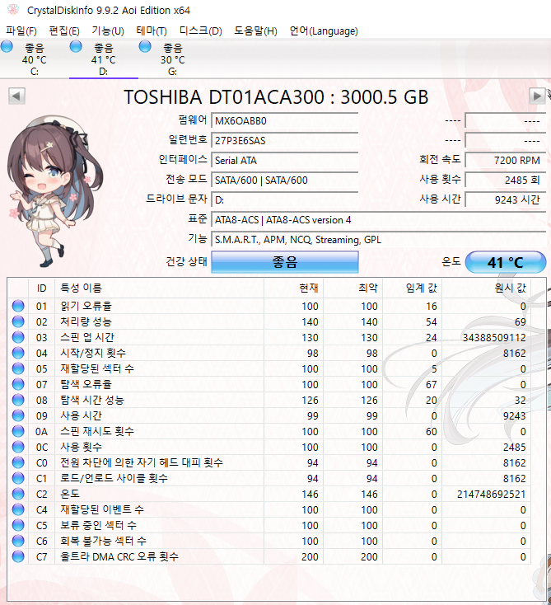Click the rotation speed field 7200 RPM

tap(506, 160)
